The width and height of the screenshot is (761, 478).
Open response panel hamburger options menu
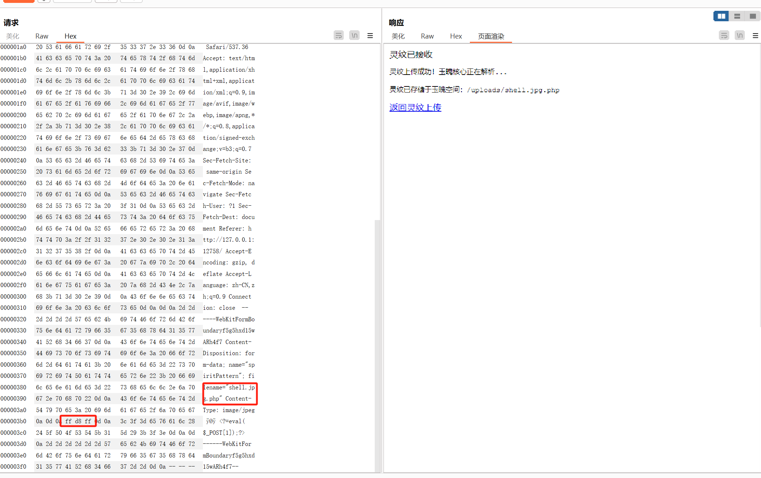755,35
